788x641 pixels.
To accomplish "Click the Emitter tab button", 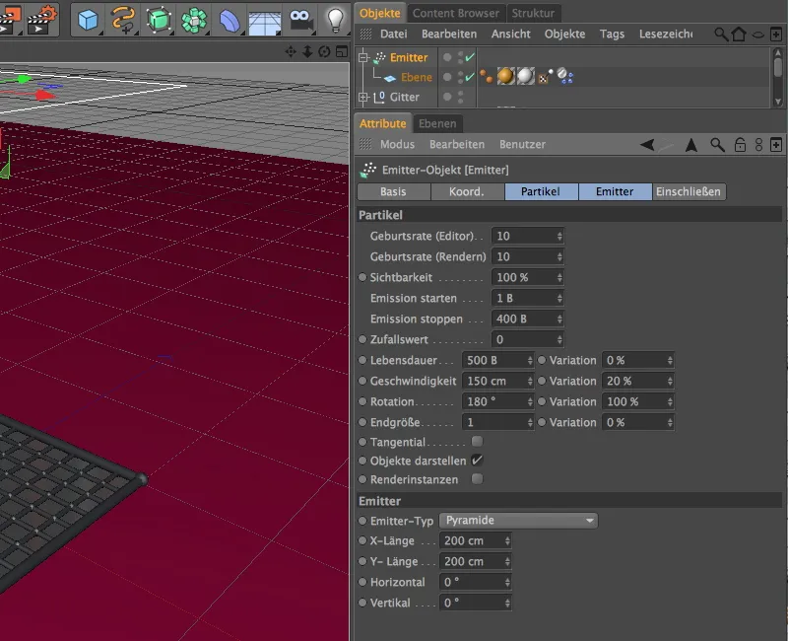I will (615, 191).
